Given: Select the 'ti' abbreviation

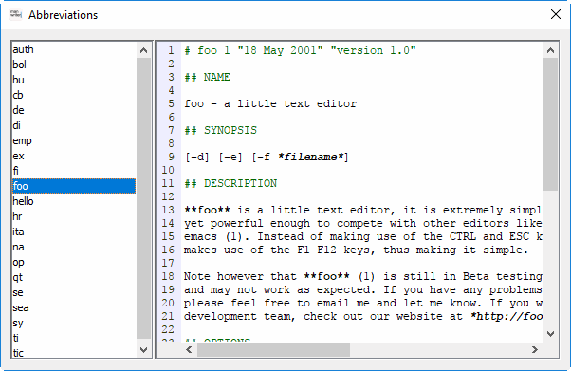Looking at the screenshot, I should [x=74, y=338].
